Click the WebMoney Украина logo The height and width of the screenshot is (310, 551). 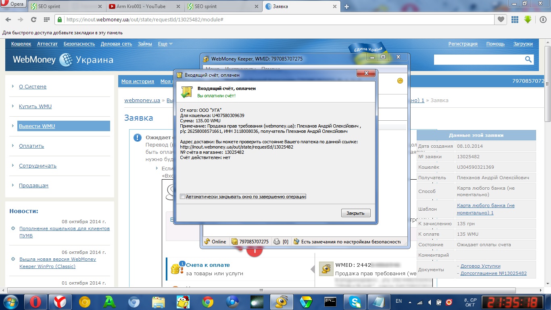click(x=63, y=60)
